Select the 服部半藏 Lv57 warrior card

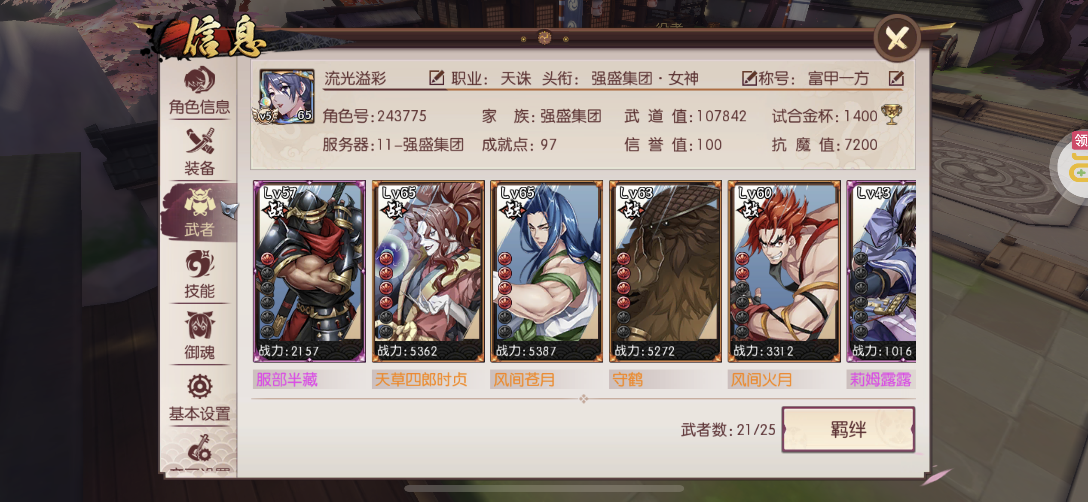[309, 271]
